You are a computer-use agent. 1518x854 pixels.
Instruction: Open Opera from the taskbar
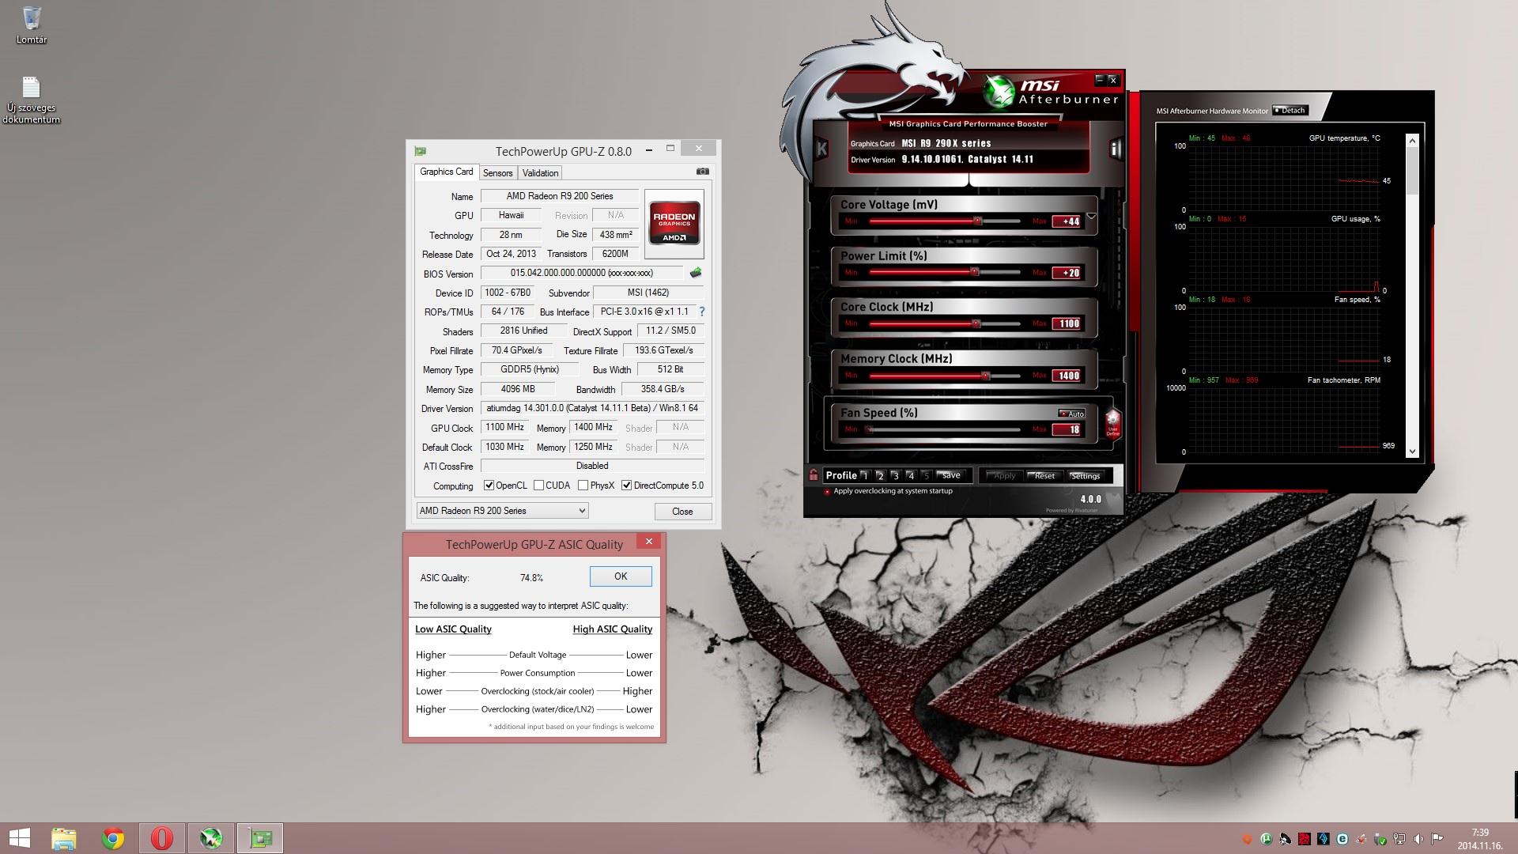click(x=162, y=838)
